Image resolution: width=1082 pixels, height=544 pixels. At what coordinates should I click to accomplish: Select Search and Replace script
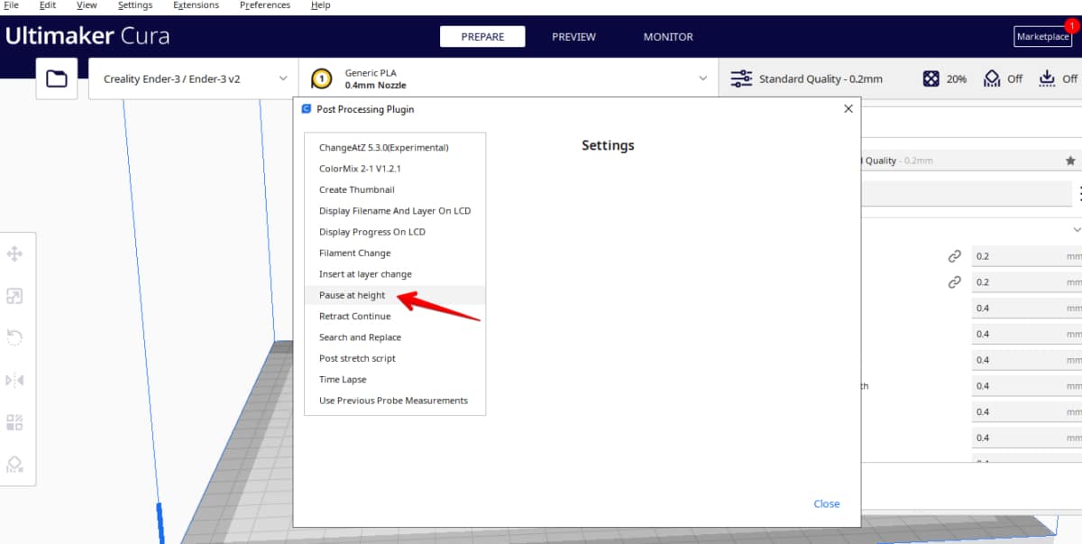click(x=395, y=337)
